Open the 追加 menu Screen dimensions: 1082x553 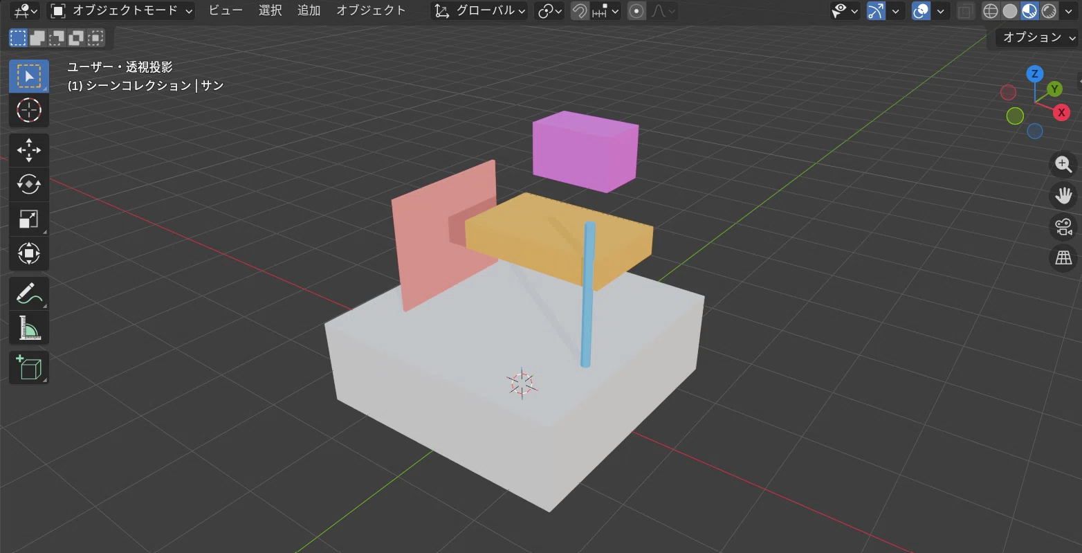(x=309, y=10)
